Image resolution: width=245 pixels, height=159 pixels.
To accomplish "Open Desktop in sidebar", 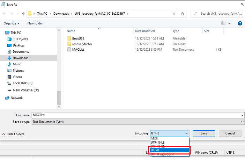I will pos(18,45).
